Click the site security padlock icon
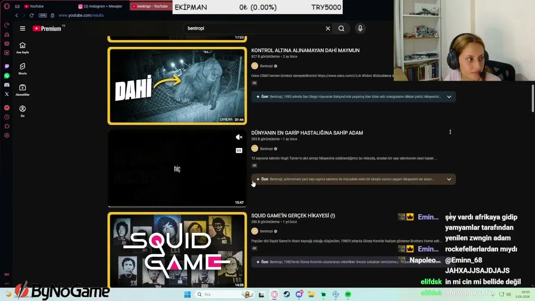Image resolution: width=535 pixels, height=301 pixels. (x=52, y=15)
